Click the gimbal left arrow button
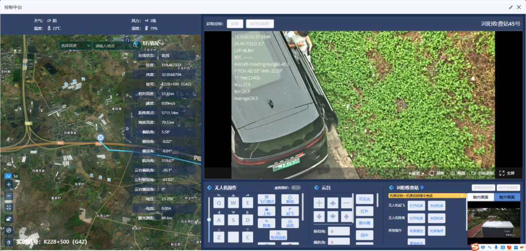Viewport: 526px width, 251px height. pyautogui.click(x=319, y=217)
